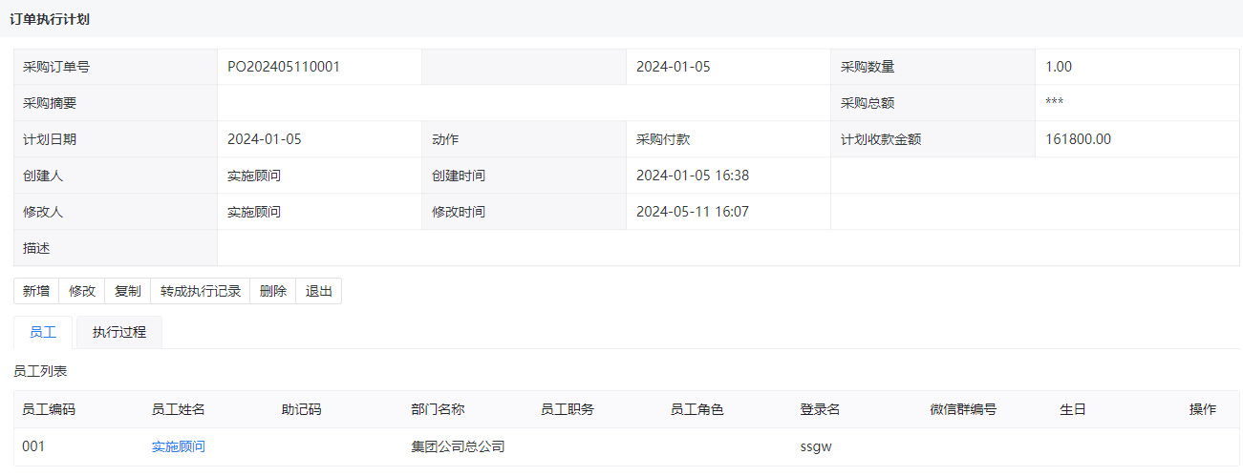Open the 实施顾问 employee name link

click(179, 446)
